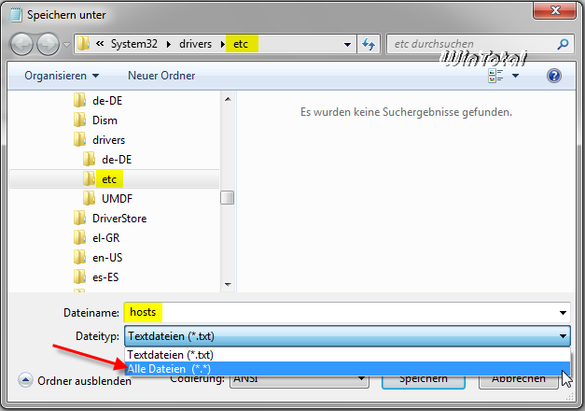This screenshot has width=585, height=411.
Task: Select de-DE subfolder under drivers
Action: click(117, 160)
